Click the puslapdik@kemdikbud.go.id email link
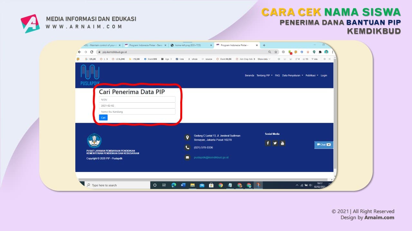412x231 pixels. [x=211, y=158]
